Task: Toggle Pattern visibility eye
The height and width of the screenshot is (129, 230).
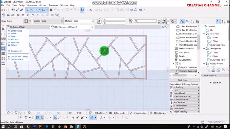Action: (9, 45)
